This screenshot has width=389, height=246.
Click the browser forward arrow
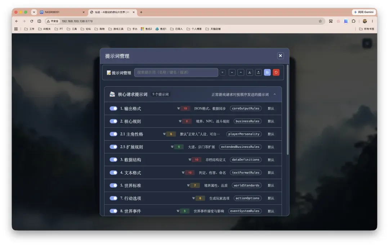click(24, 21)
